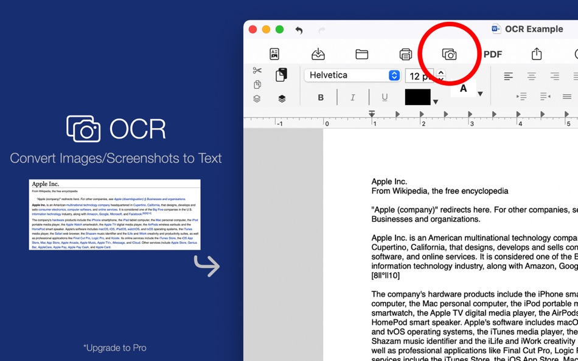The image size is (578, 361).
Task: Click the 12 pt font size field
Action: pyautogui.click(x=419, y=76)
